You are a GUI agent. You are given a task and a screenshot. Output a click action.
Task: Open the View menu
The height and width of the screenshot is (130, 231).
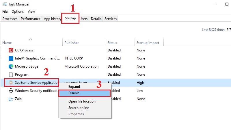[x=31, y=12]
